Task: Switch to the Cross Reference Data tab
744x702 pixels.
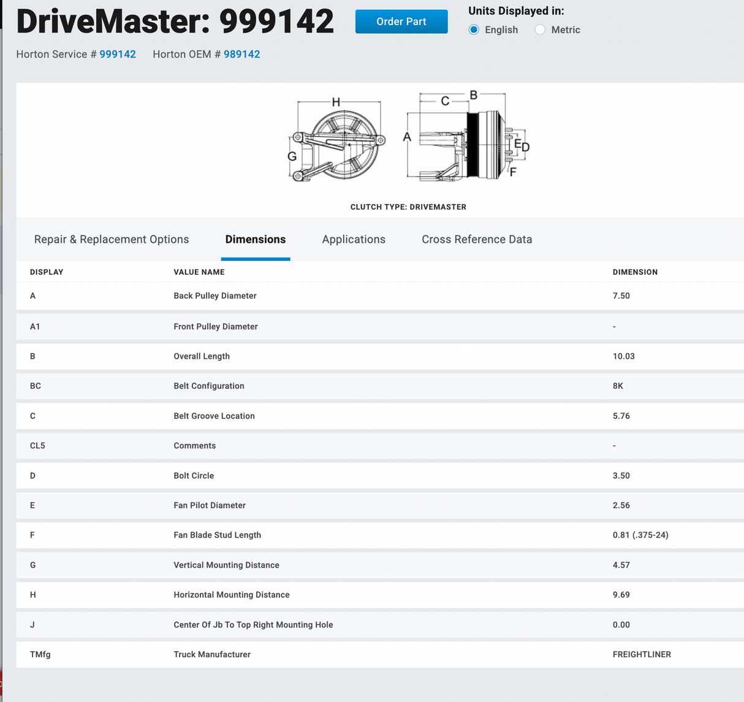Action: point(477,240)
